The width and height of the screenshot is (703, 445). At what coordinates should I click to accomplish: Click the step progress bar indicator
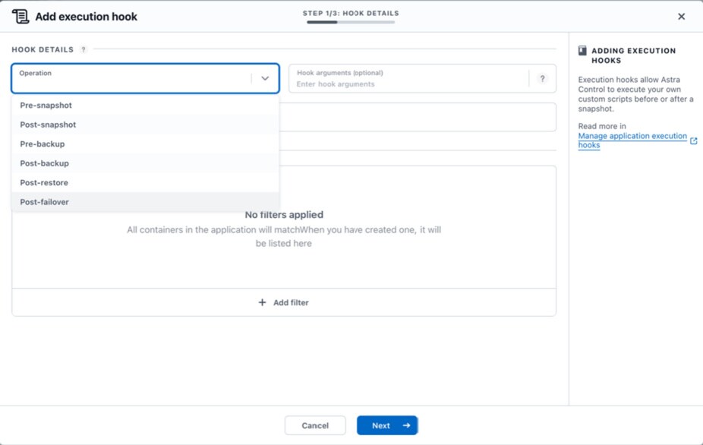pos(351,22)
